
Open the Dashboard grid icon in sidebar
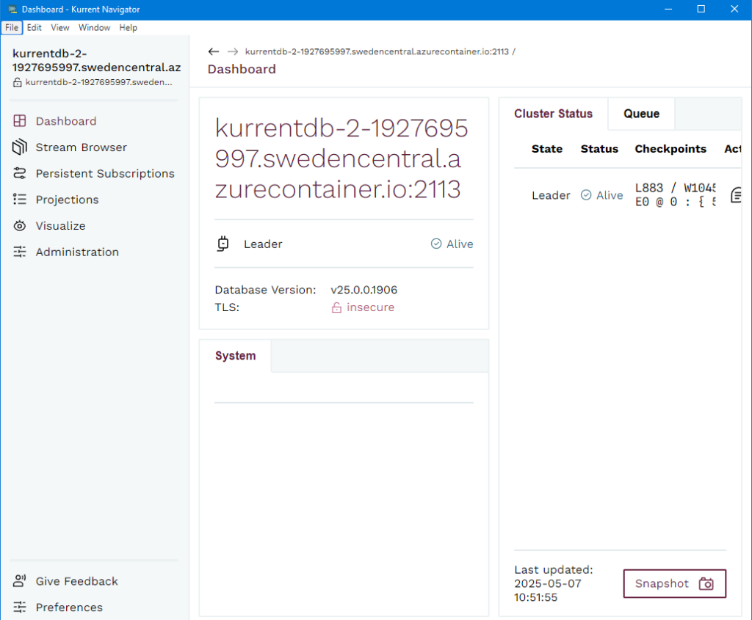20,121
